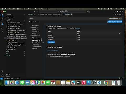
Task: Click the split editor icon
Action: (x=120, y=15)
